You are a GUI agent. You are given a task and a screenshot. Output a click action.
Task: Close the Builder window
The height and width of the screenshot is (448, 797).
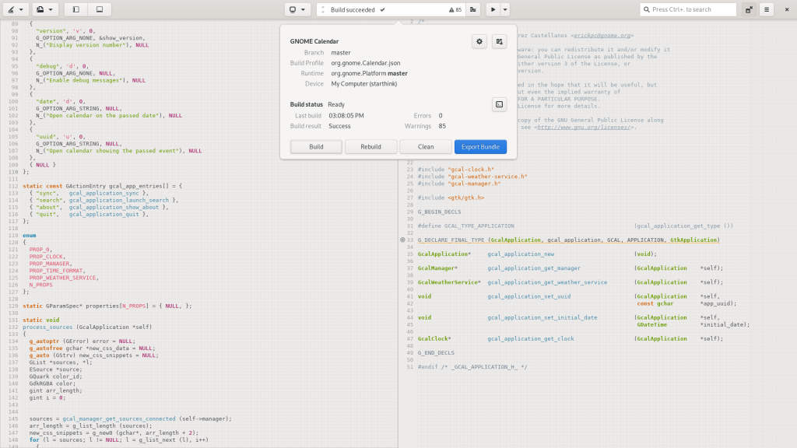787,9
